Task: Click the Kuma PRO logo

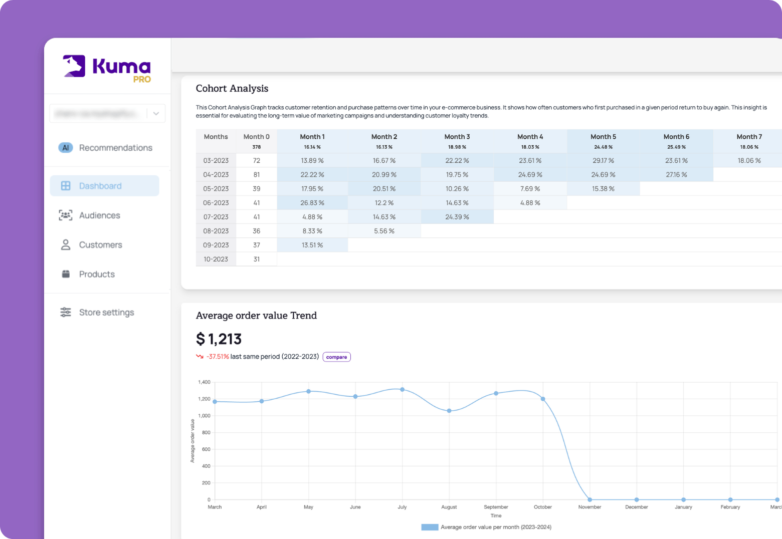Action: [107, 68]
